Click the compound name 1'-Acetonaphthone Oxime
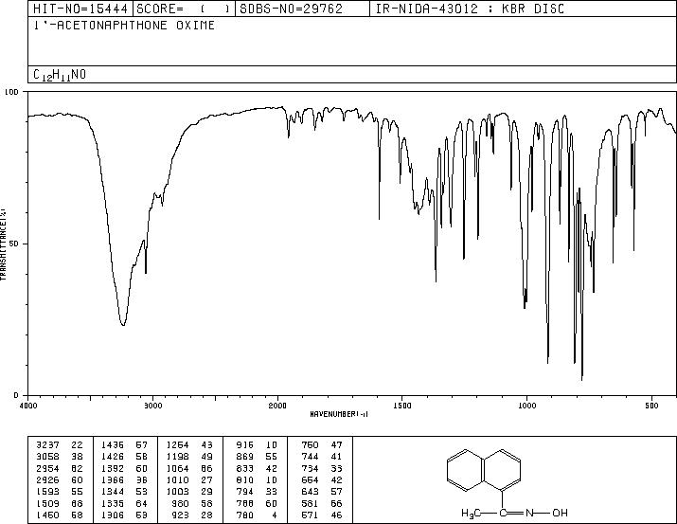 [x=124, y=26]
